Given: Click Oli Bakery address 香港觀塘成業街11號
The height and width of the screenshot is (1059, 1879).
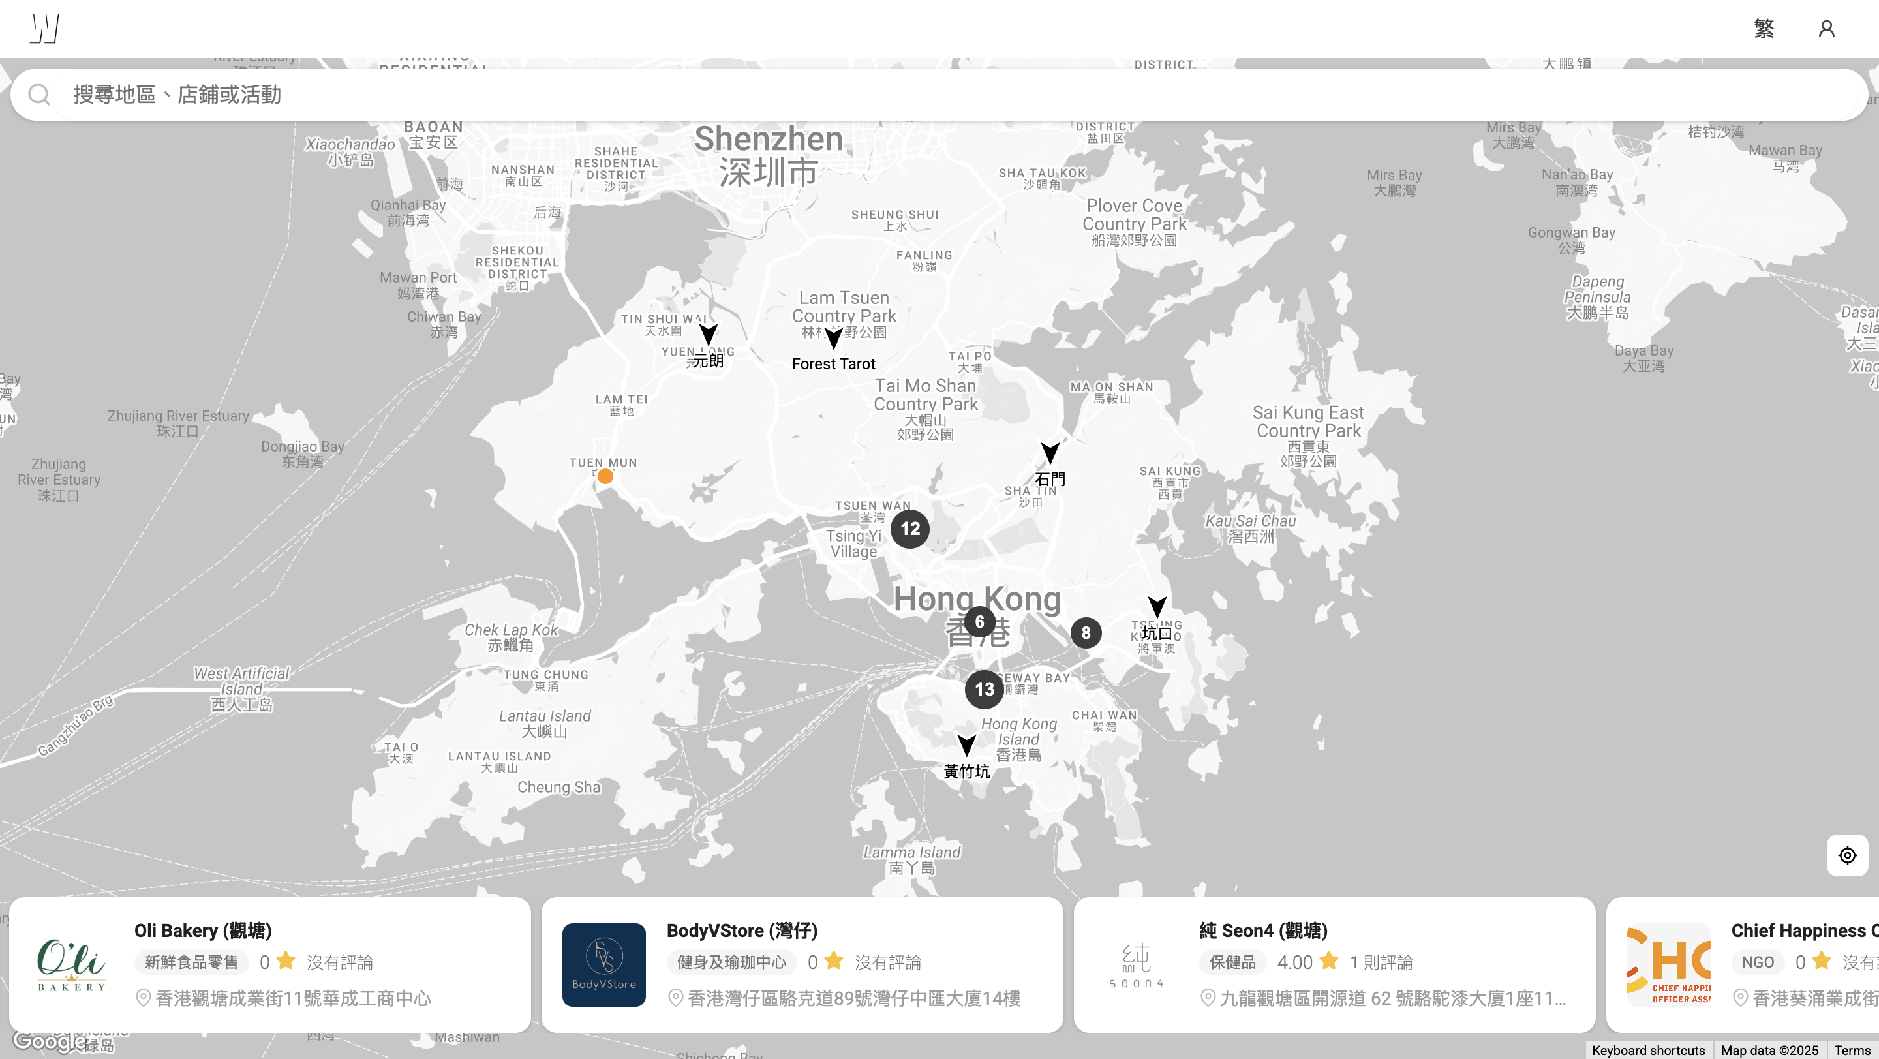Looking at the screenshot, I should (293, 998).
